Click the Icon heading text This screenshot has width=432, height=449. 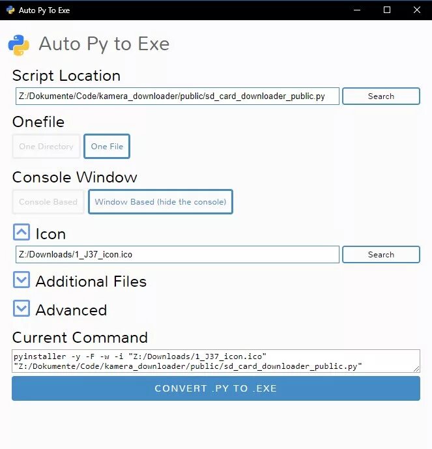[x=51, y=234]
